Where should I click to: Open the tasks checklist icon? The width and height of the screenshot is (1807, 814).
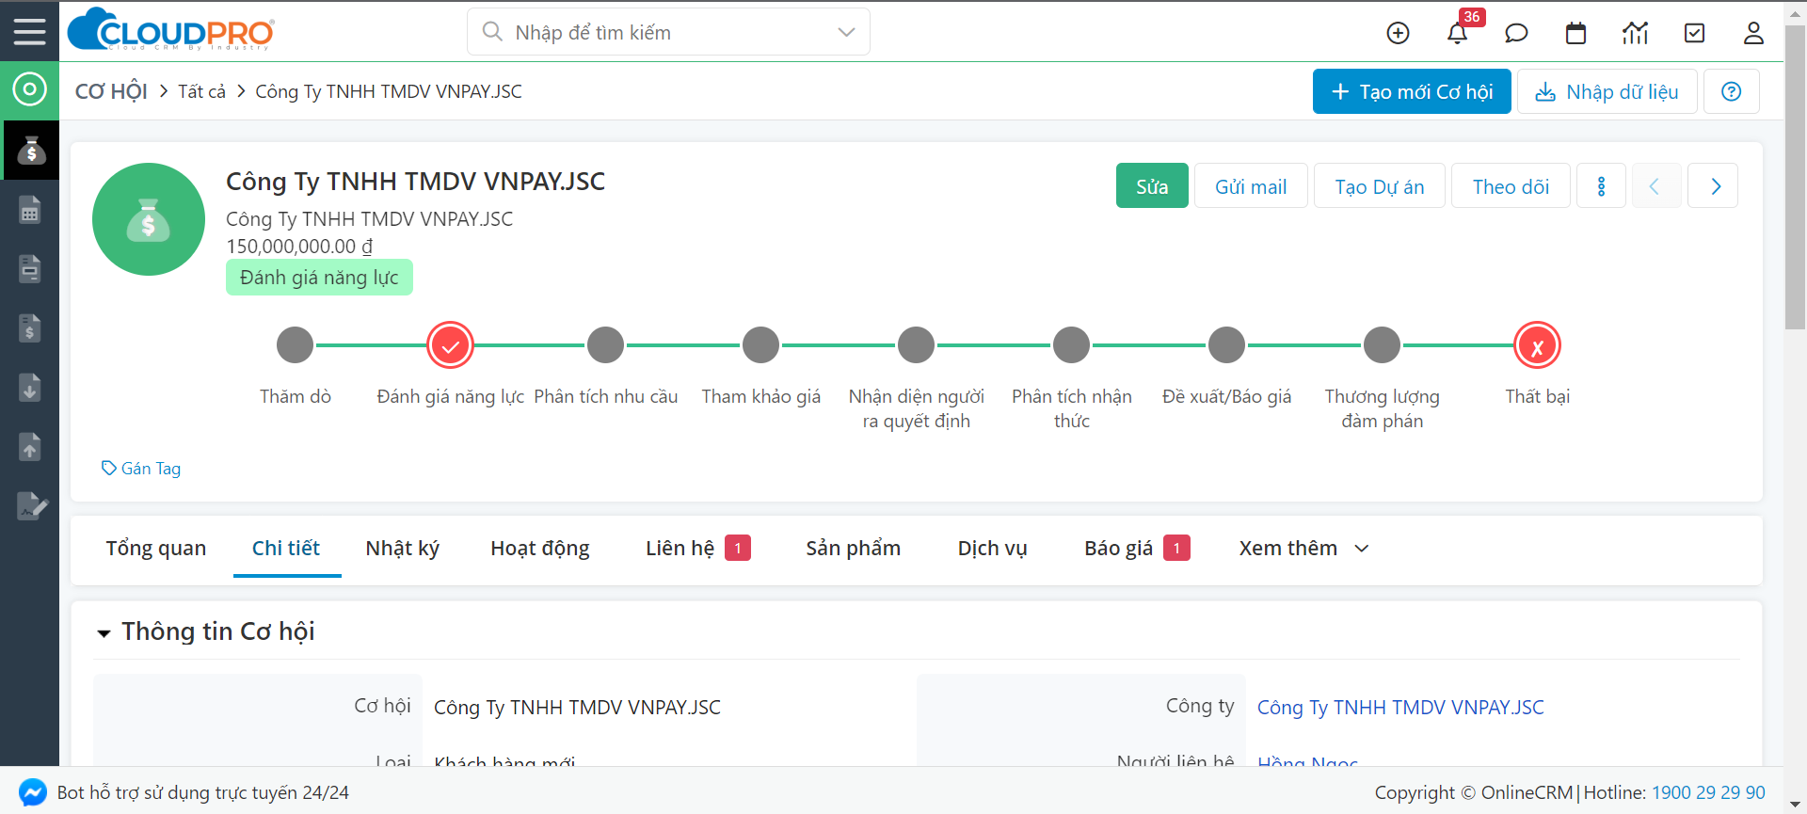pyautogui.click(x=1694, y=33)
